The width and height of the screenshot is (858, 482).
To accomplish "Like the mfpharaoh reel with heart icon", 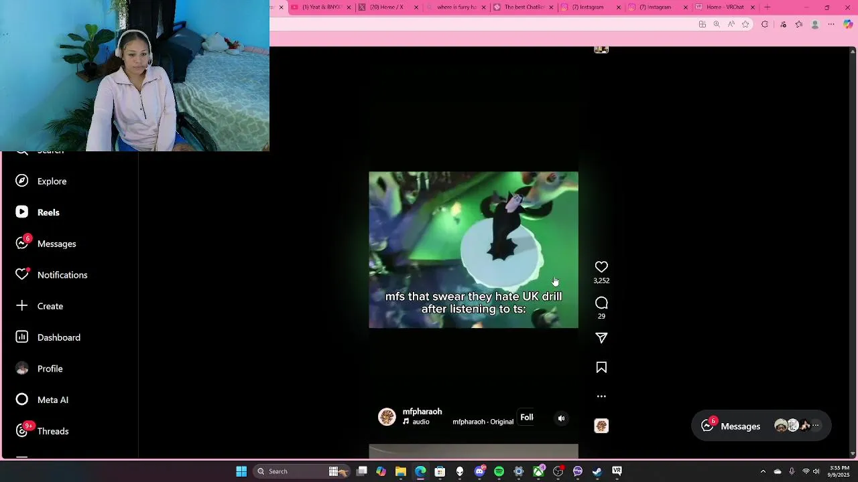I will tap(601, 267).
